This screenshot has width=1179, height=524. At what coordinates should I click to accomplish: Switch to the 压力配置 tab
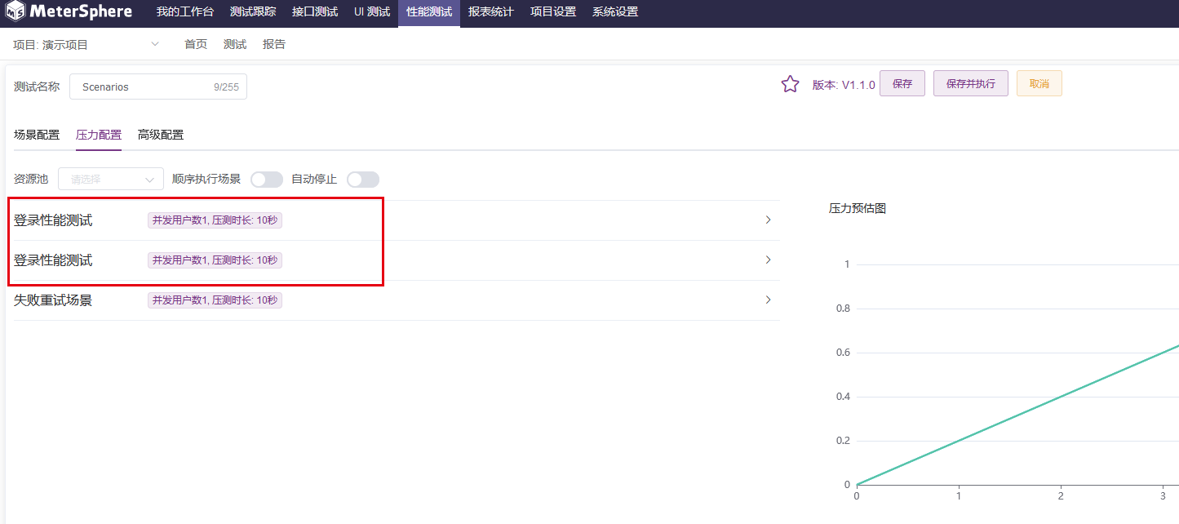click(x=99, y=135)
